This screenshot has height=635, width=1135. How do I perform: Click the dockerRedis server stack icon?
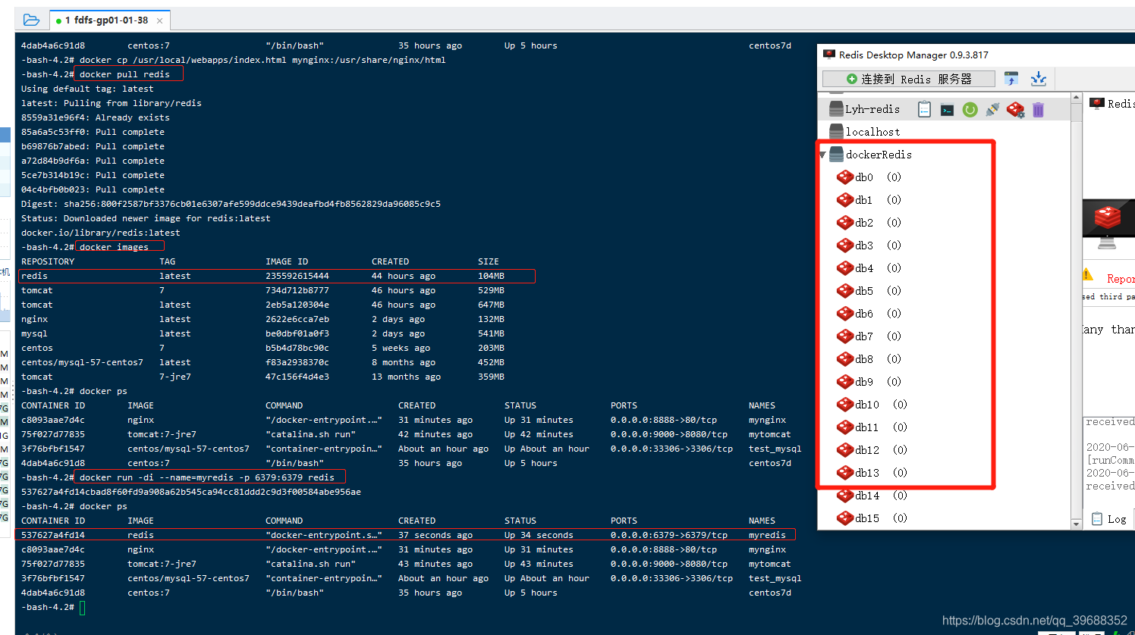pyautogui.click(x=836, y=155)
